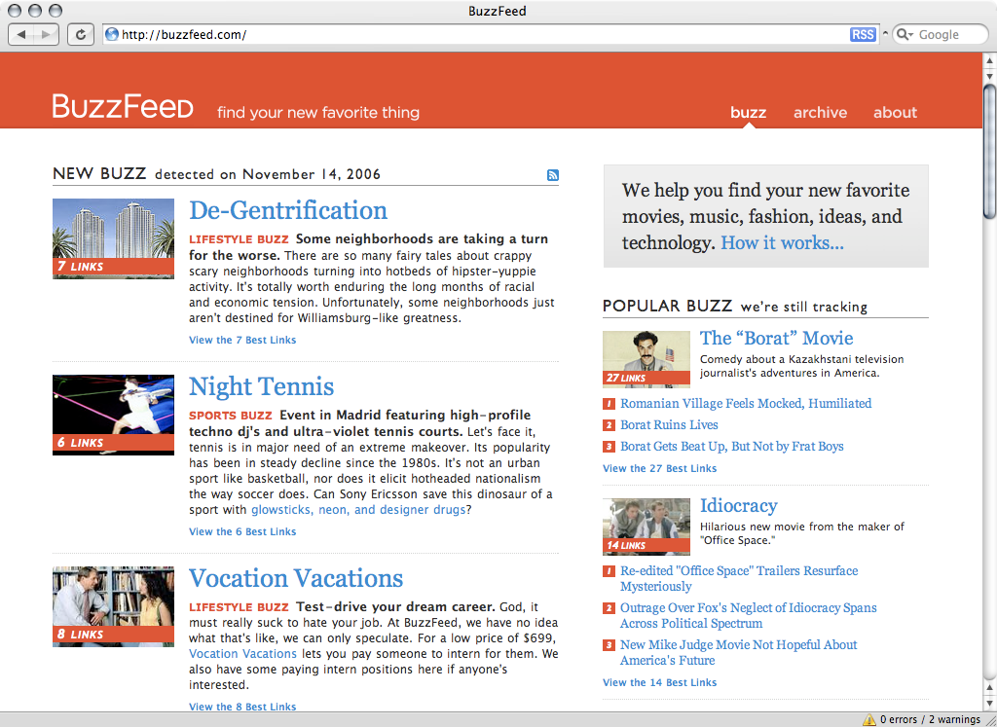Click the "find your new favorite thing" tagline
This screenshot has width=997, height=727.
(x=318, y=113)
